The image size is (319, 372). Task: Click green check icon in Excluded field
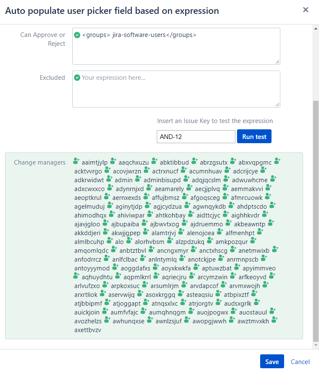[x=77, y=78]
